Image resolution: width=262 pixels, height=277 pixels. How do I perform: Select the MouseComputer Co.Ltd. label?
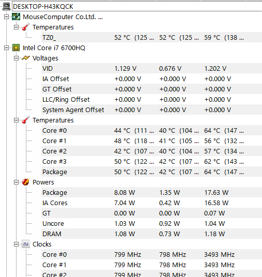63,17
